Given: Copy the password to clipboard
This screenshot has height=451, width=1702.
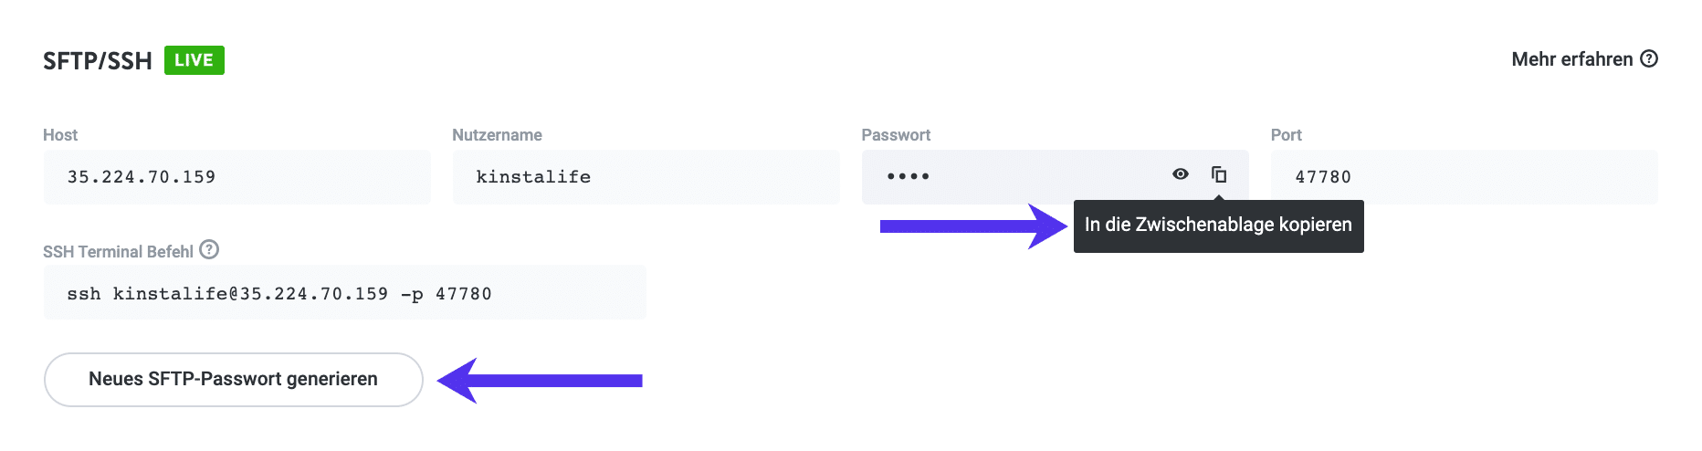Looking at the screenshot, I should tap(1219, 174).
